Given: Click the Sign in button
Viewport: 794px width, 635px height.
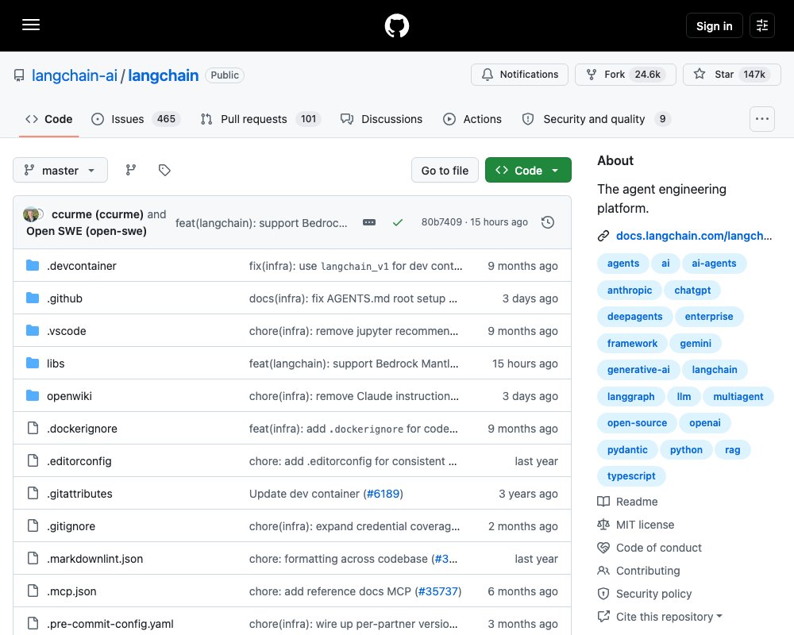Looking at the screenshot, I should pyautogui.click(x=714, y=25).
